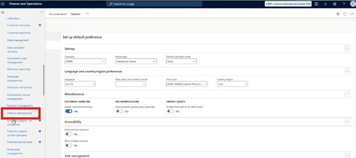Click the Copilot icon in header
The image size is (356, 158).
pos(316,4)
